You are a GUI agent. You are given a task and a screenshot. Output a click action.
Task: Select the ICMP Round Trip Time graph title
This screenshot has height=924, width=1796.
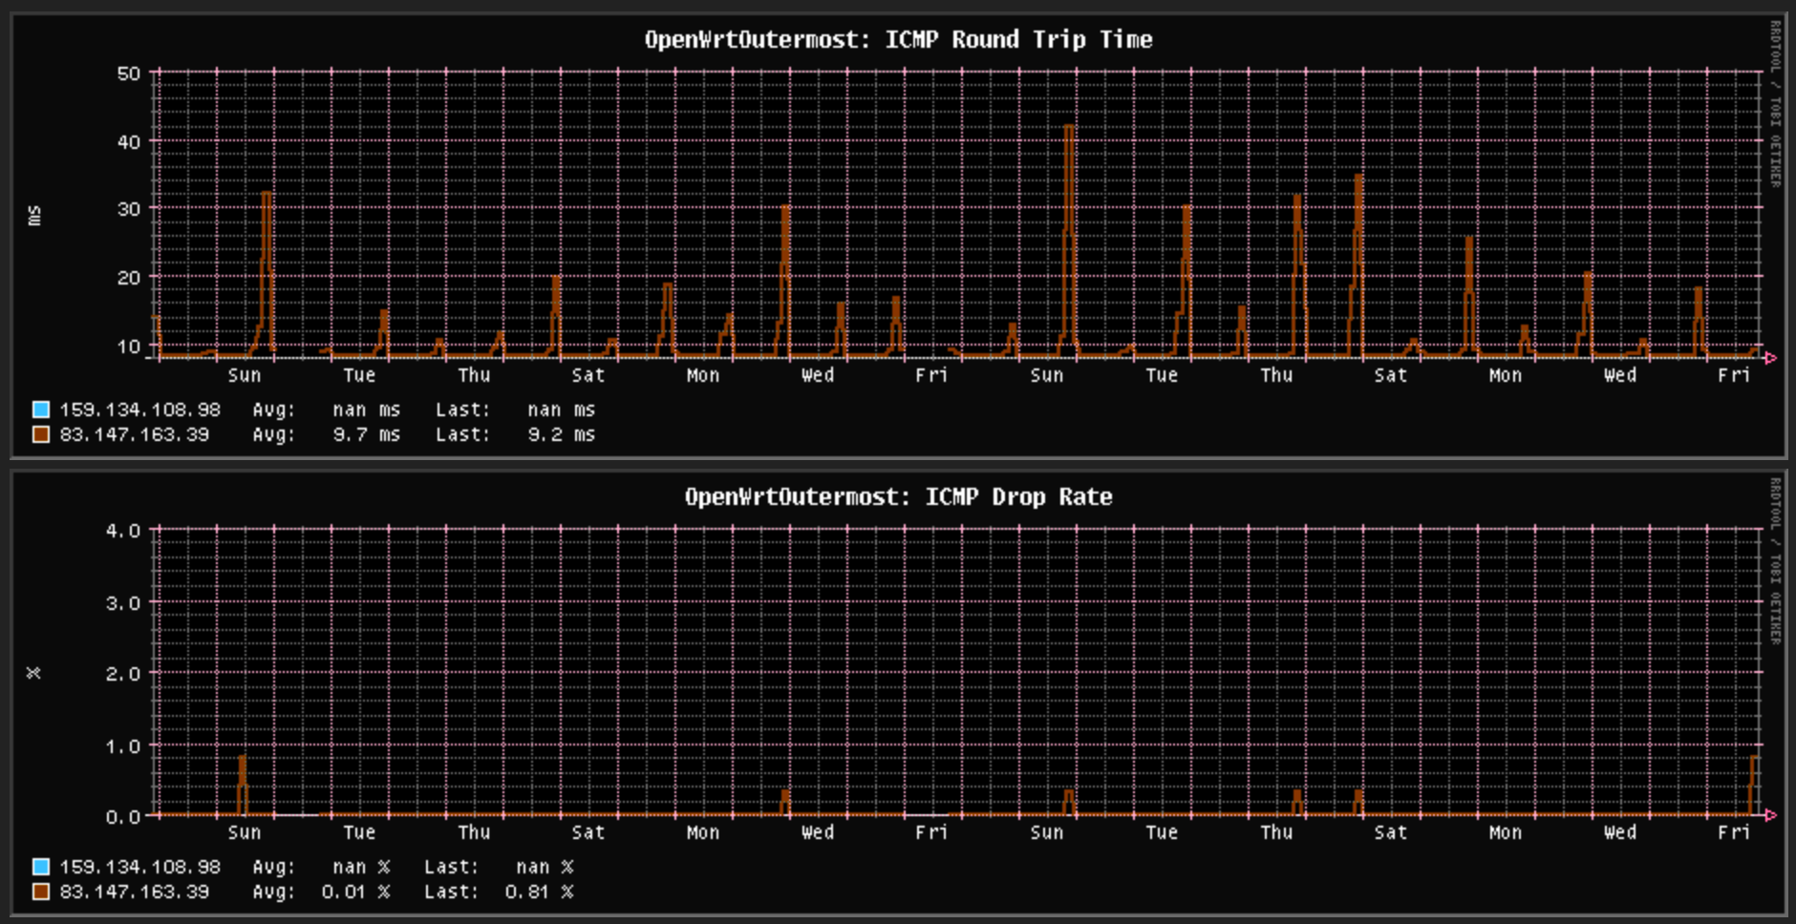point(898,40)
